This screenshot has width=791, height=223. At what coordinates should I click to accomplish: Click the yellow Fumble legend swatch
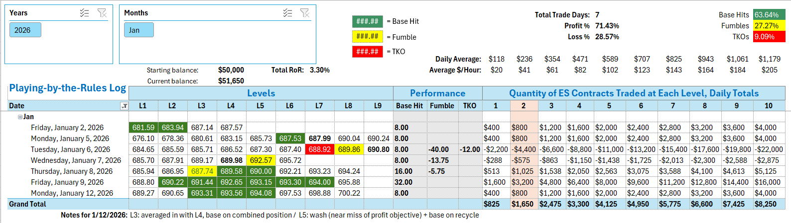[x=367, y=36]
